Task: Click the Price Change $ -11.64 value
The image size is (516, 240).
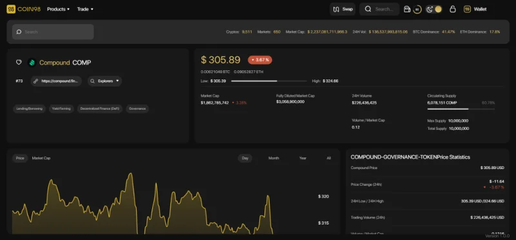Action: pos(497,181)
